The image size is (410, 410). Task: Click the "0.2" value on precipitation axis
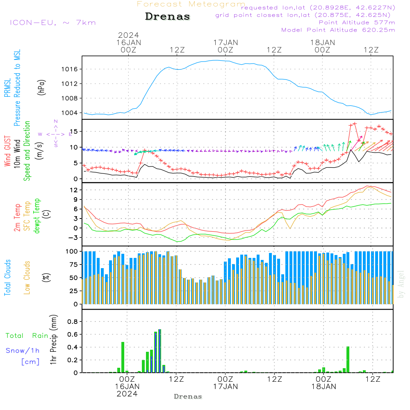[x=73, y=360]
